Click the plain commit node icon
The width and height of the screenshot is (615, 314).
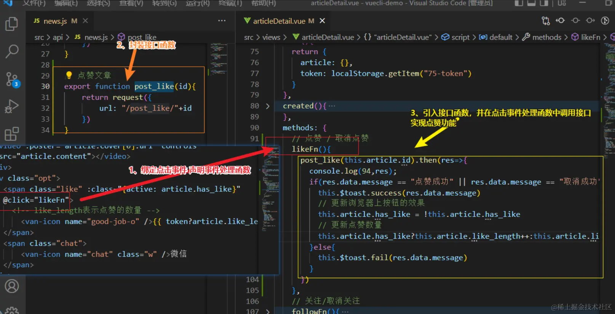pos(575,21)
